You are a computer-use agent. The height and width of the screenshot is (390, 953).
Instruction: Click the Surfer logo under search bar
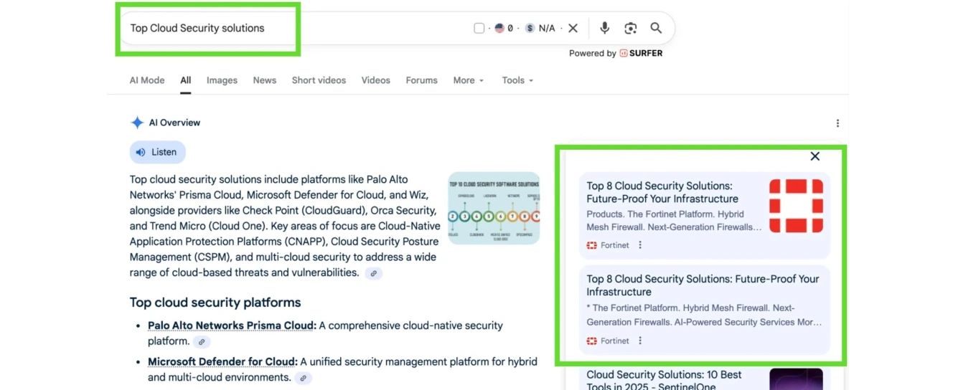(641, 53)
